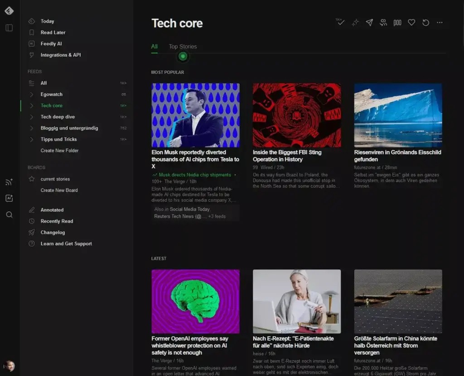Switch to the Top Stories tab

pos(183,47)
